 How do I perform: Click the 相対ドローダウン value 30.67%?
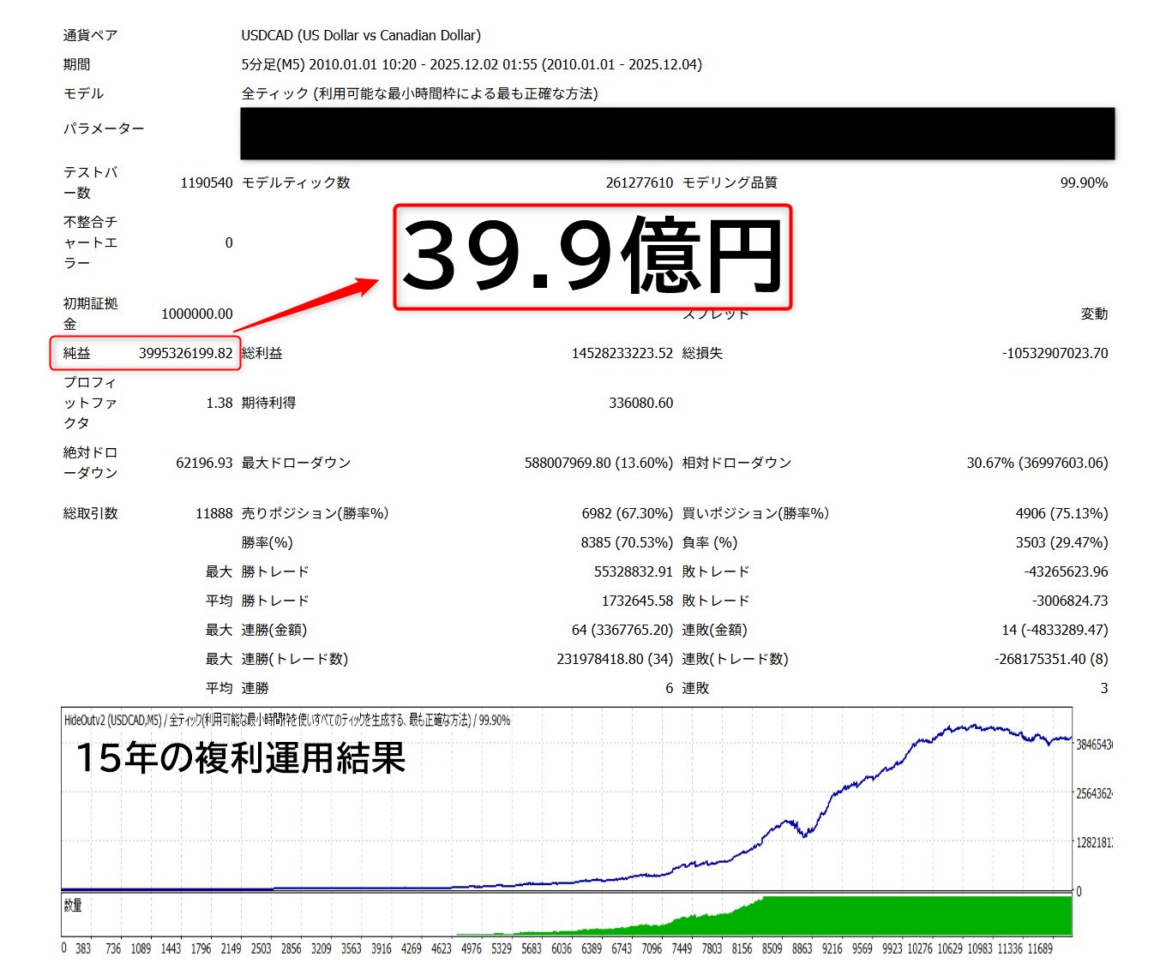(x=1037, y=463)
